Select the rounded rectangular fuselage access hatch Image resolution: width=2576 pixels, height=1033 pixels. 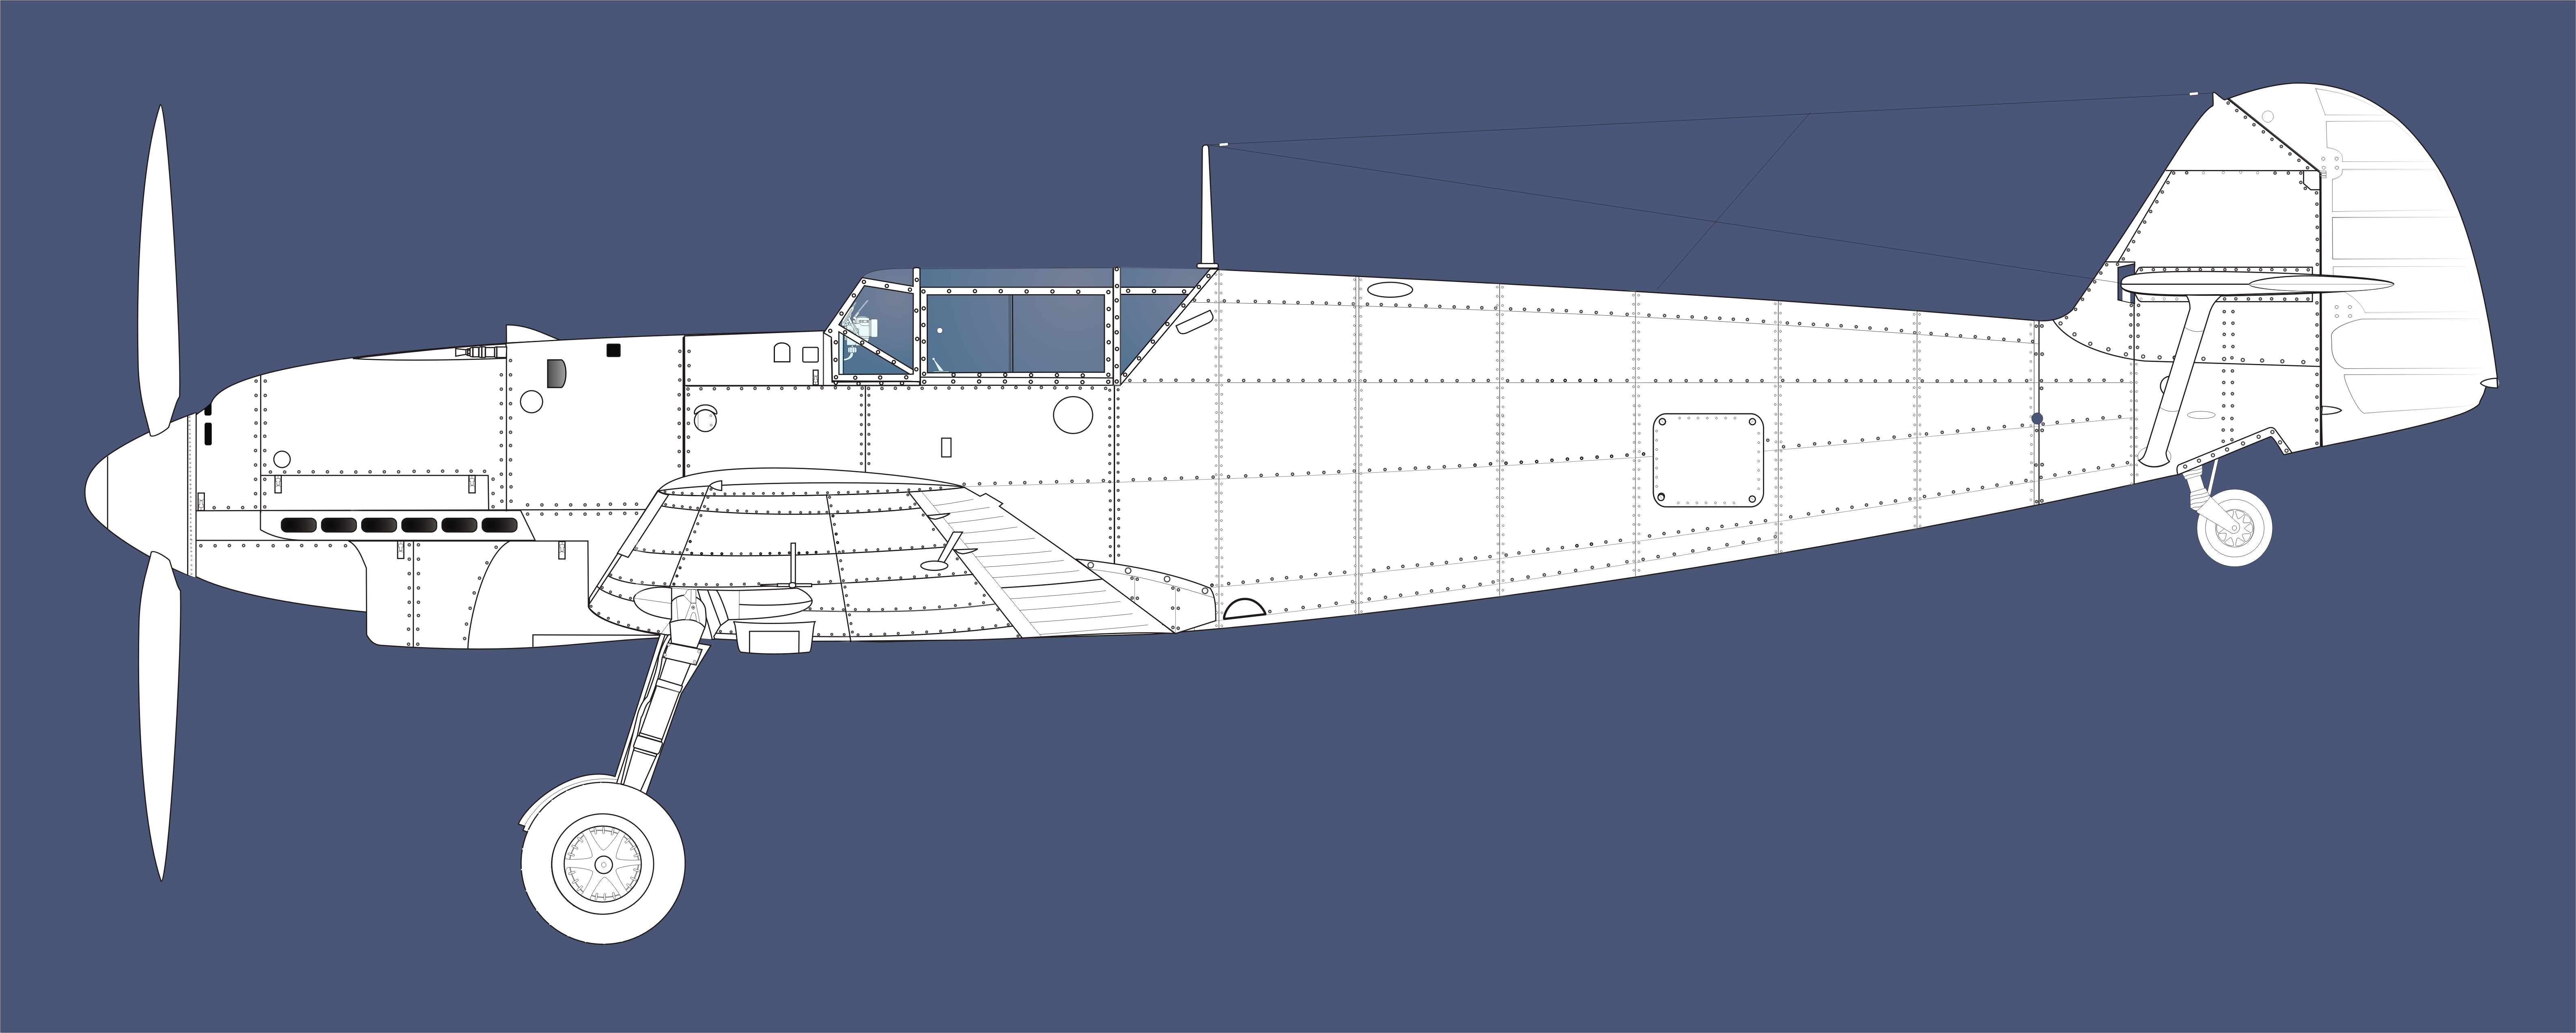coord(1708,461)
